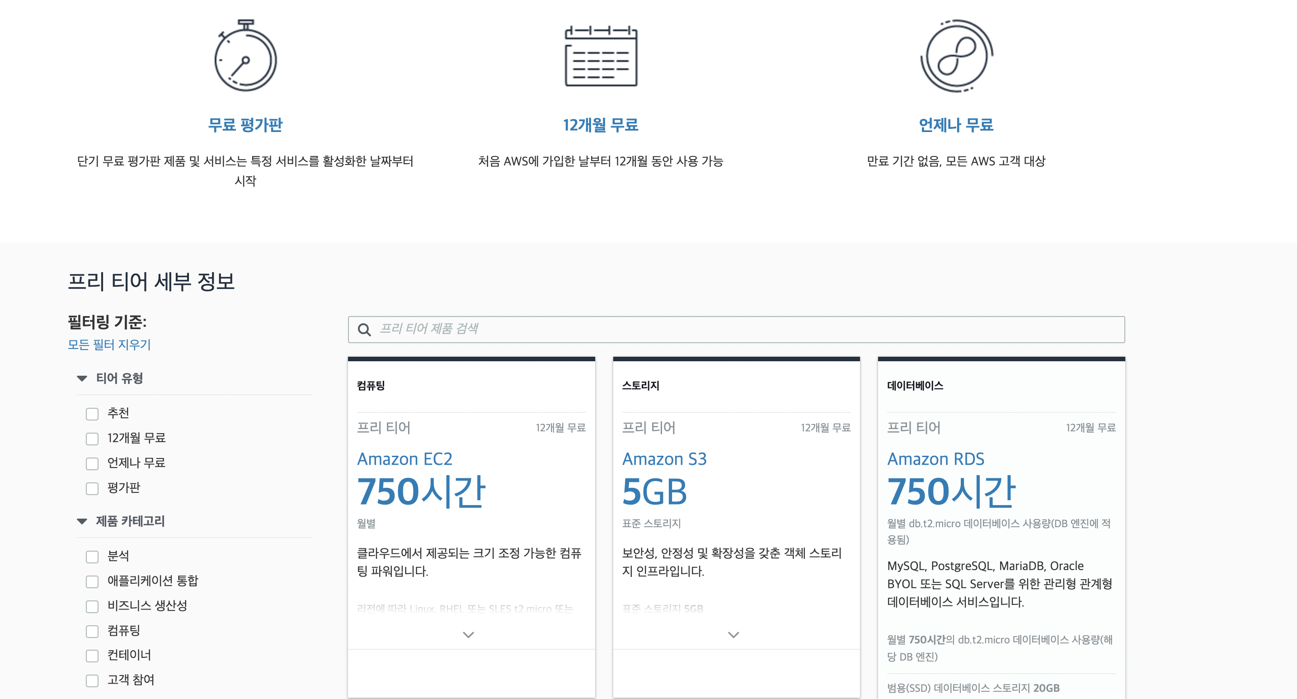
Task: Click the 언제나 무료 heading link
Action: pyautogui.click(x=956, y=124)
